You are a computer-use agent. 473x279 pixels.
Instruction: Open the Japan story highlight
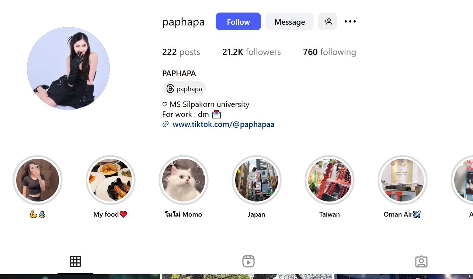[x=257, y=180]
